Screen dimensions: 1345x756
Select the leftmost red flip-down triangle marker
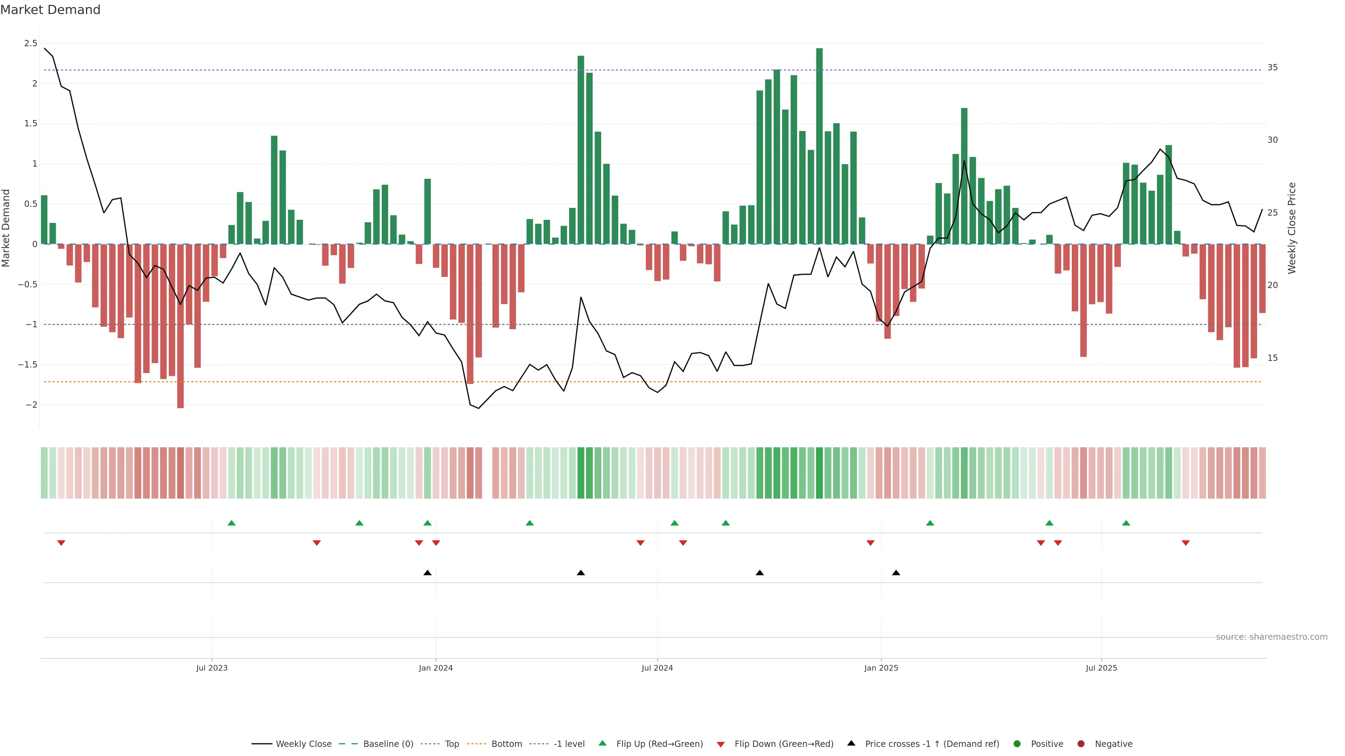(61, 543)
